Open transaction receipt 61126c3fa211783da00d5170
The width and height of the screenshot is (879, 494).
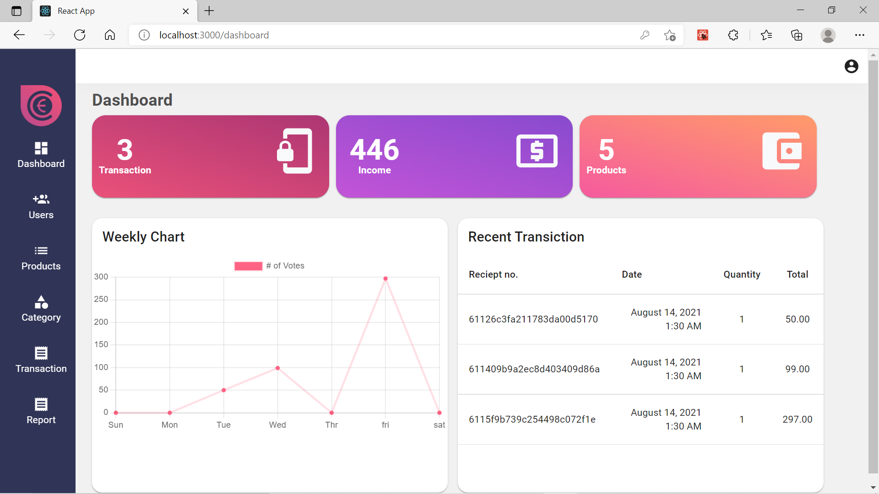click(x=534, y=319)
